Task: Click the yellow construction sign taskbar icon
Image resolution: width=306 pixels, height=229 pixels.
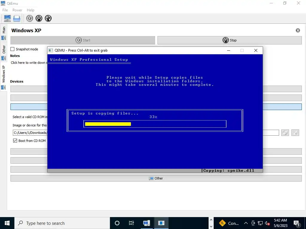Action: point(222,223)
